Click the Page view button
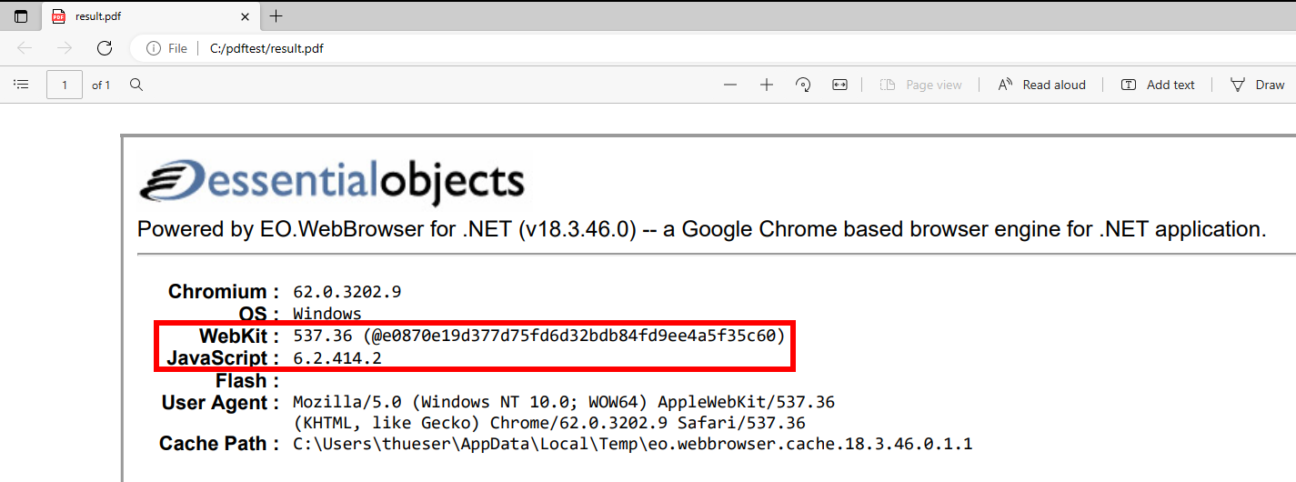 [x=920, y=85]
